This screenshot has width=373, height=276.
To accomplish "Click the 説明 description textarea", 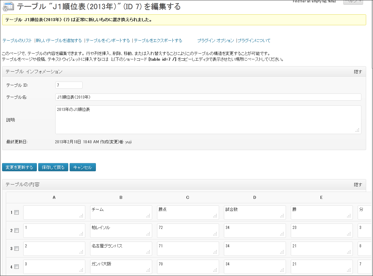I will [x=208, y=120].
